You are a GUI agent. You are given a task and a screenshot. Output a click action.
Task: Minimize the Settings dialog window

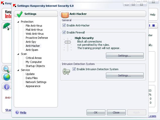127,5
